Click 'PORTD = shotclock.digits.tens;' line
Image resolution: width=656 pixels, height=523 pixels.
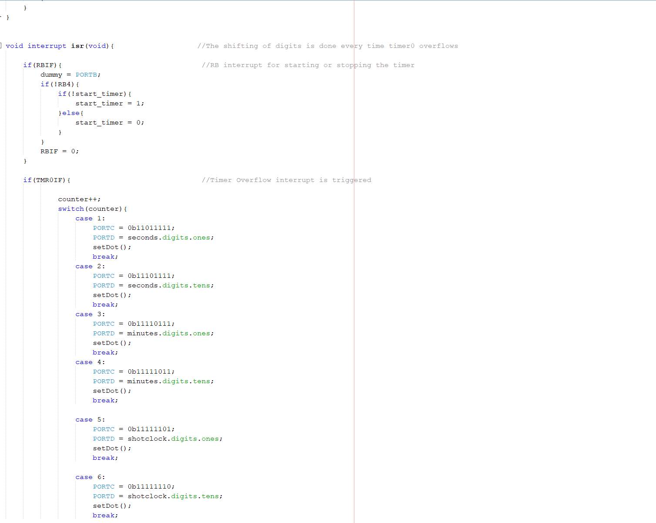click(x=158, y=496)
